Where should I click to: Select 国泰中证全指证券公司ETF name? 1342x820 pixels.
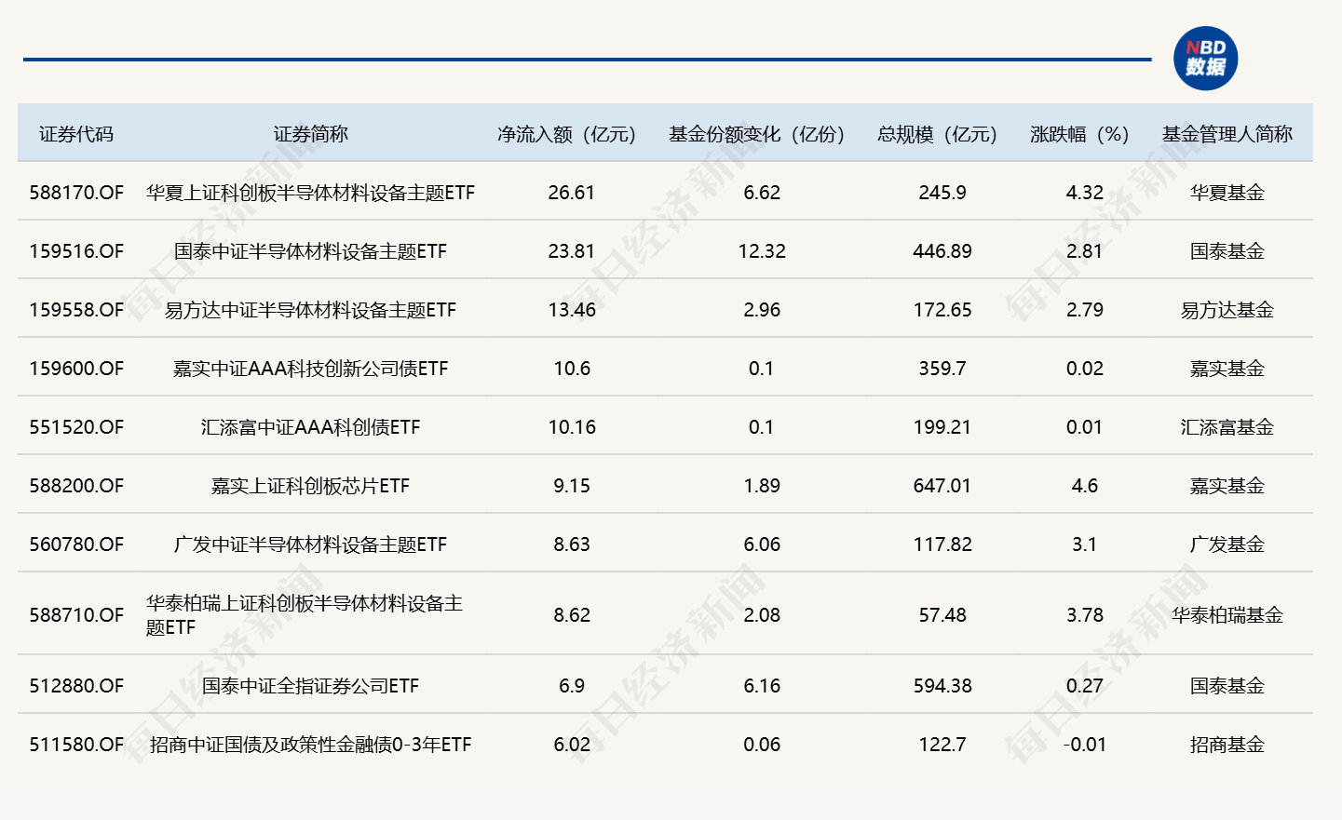(311, 686)
